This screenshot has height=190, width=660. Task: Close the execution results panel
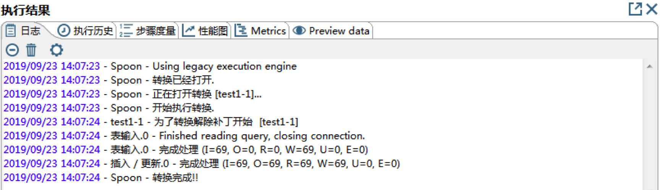pos(652,9)
